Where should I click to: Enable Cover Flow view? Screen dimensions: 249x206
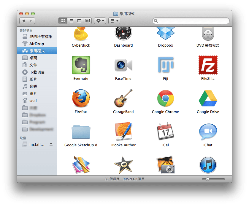coord(88,21)
